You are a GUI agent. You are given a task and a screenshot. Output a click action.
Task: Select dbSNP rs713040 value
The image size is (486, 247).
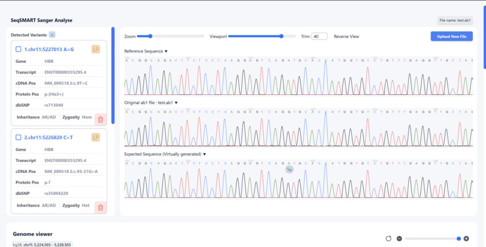pyautogui.click(x=54, y=105)
